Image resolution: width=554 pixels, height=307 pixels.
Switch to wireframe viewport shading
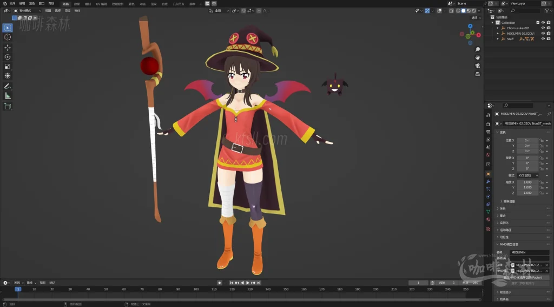[x=458, y=11]
